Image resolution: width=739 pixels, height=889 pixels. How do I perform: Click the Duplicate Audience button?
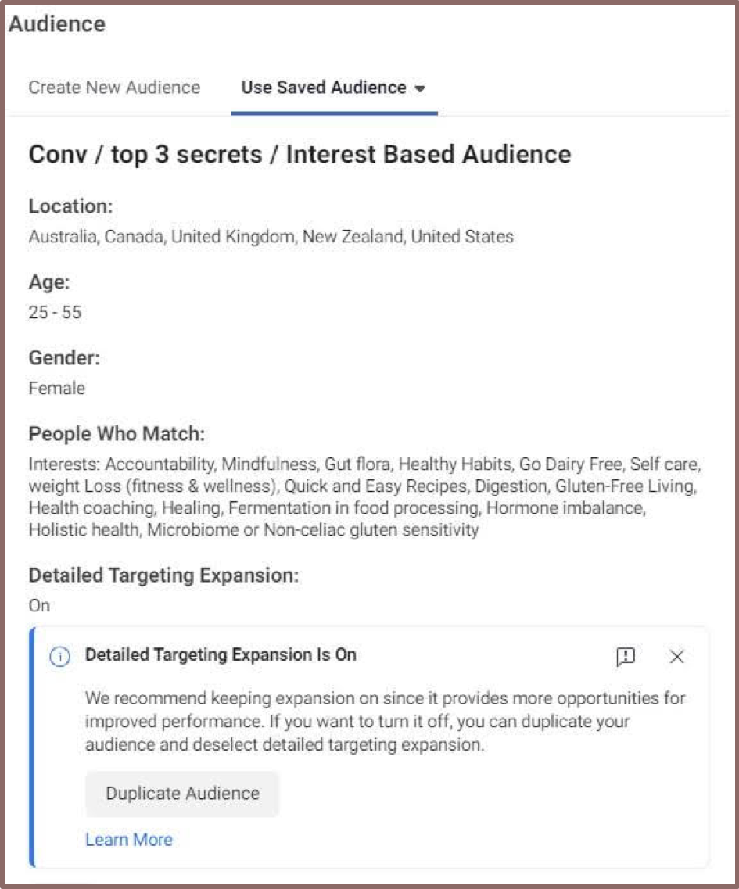pos(182,793)
